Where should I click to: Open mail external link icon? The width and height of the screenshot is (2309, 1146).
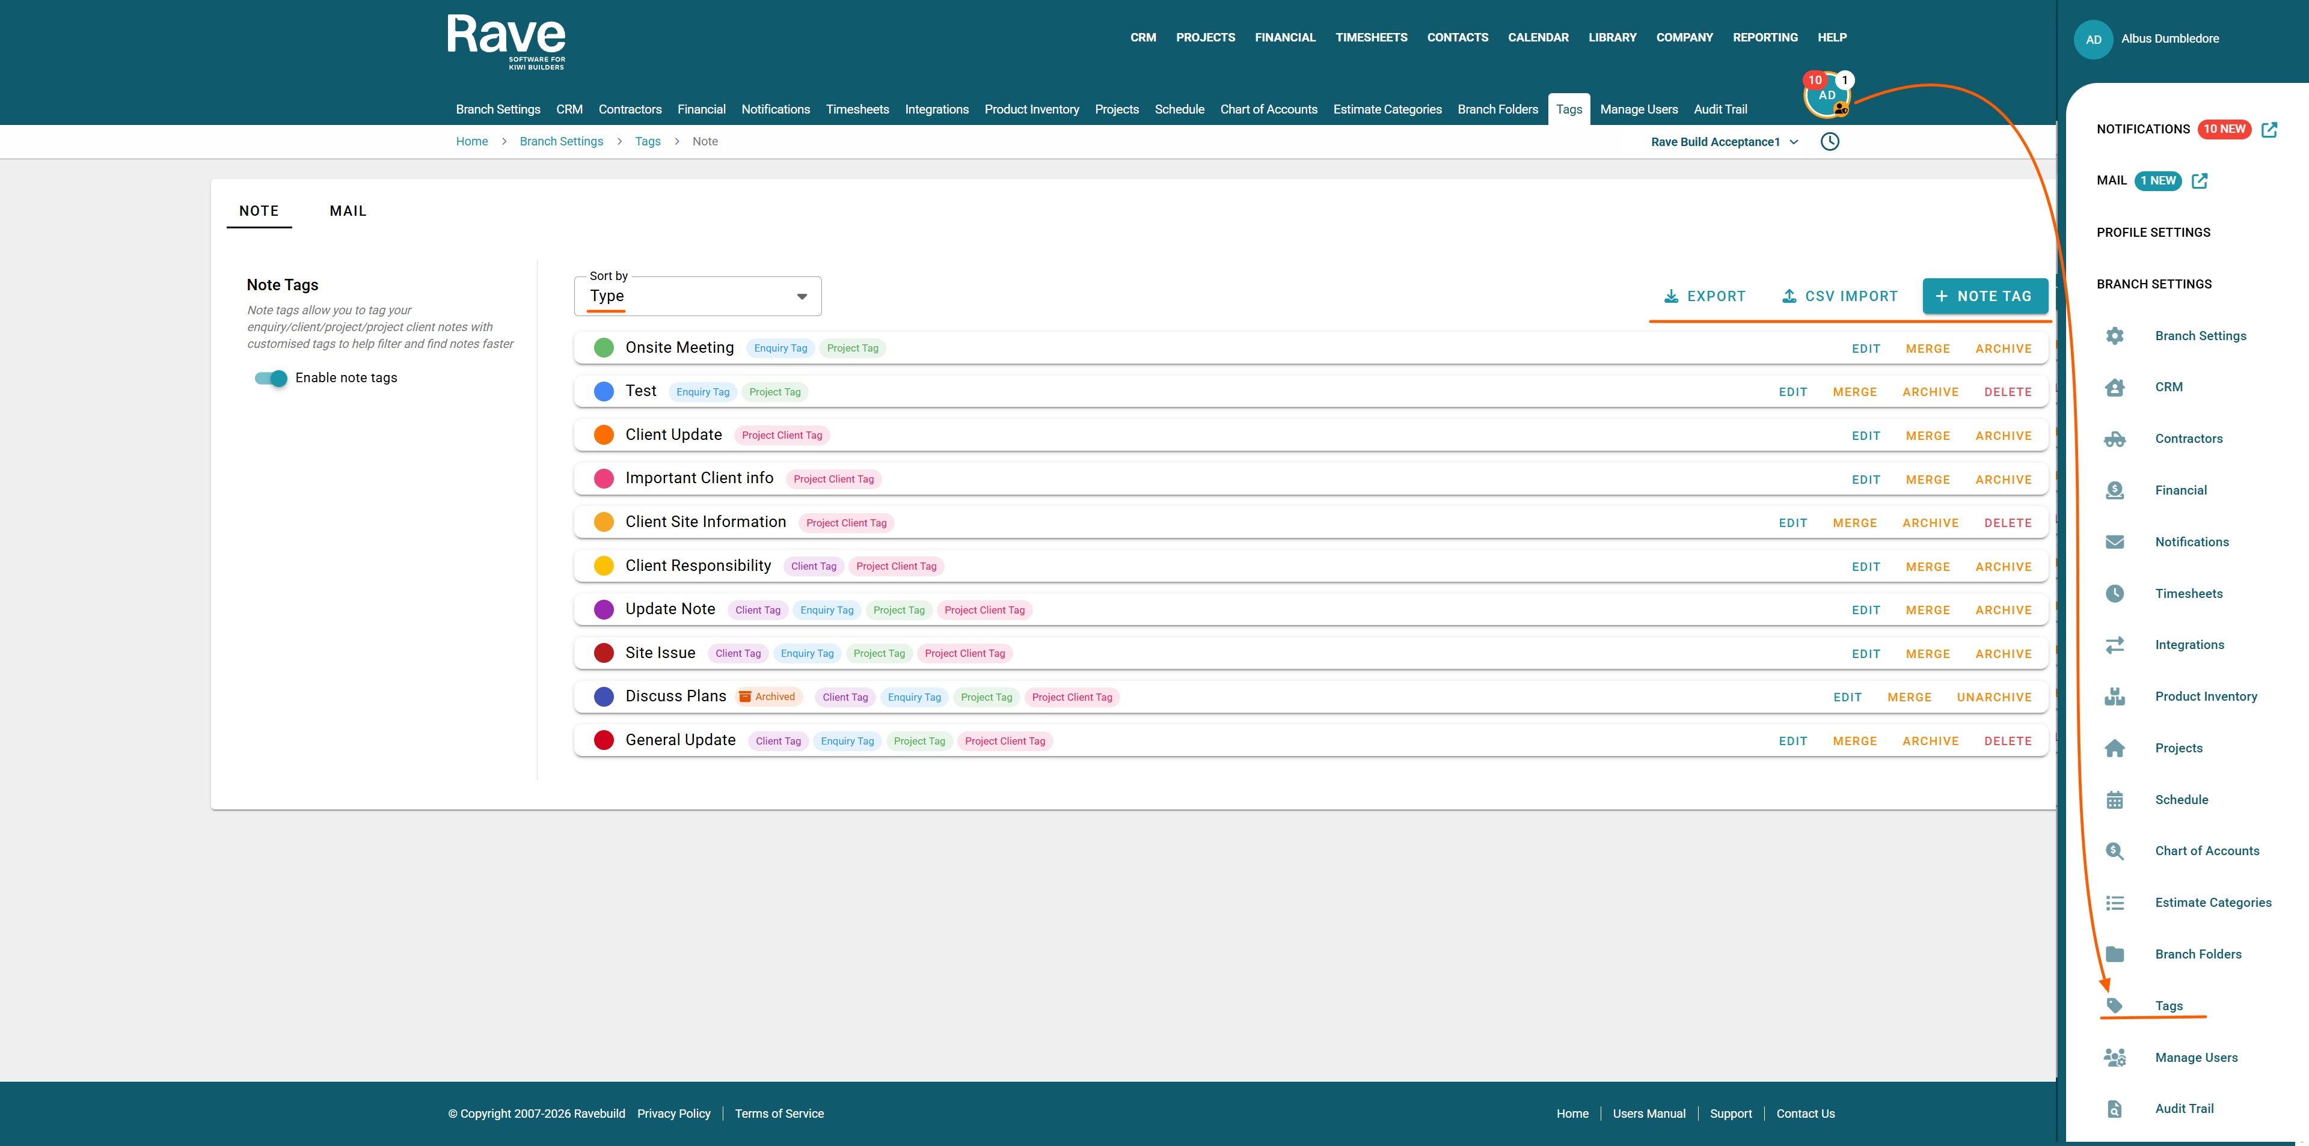point(2200,180)
